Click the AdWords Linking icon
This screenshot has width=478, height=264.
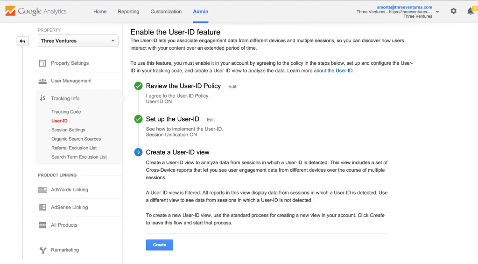click(42, 190)
